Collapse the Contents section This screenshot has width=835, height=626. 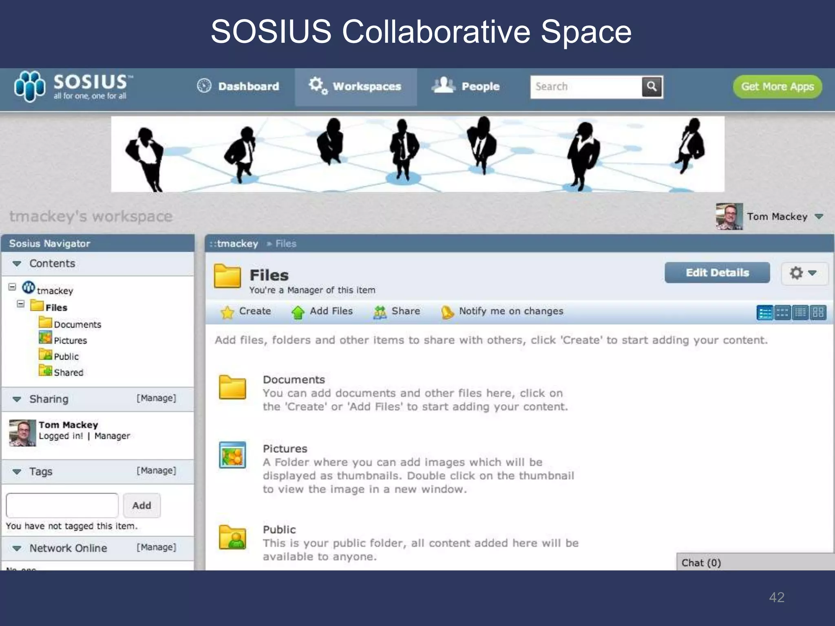coord(17,264)
